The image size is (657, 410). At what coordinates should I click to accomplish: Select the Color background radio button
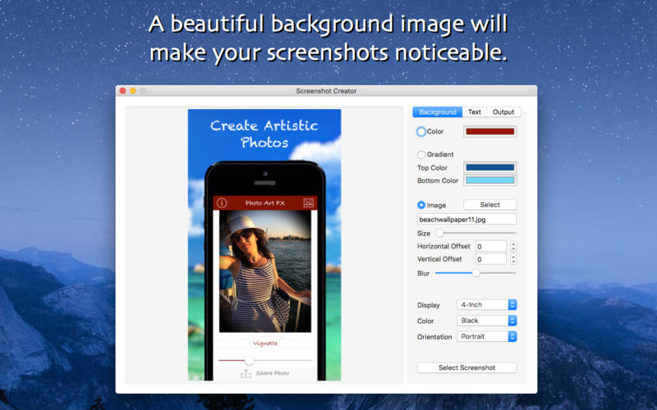[421, 132]
